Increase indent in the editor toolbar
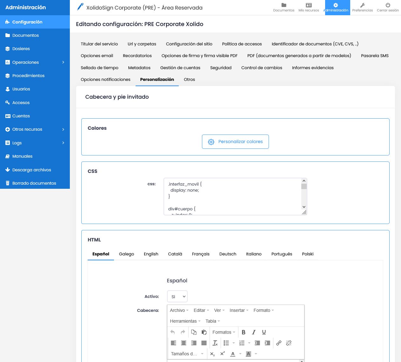The height and width of the screenshot is (362, 401). [267, 343]
